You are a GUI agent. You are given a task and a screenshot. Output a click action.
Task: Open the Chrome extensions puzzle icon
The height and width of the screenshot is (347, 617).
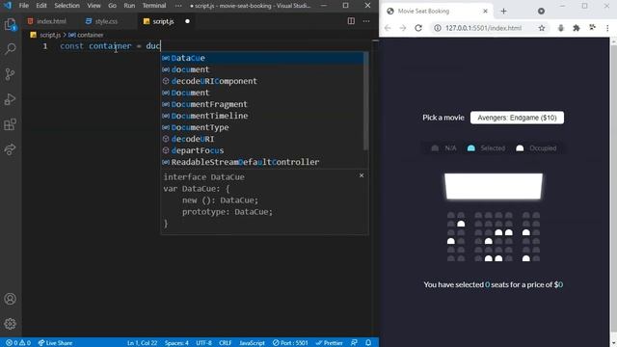tap(577, 28)
